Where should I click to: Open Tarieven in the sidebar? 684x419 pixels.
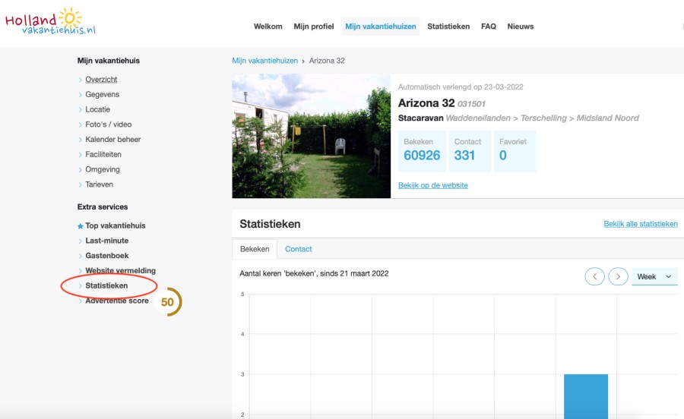[99, 184]
